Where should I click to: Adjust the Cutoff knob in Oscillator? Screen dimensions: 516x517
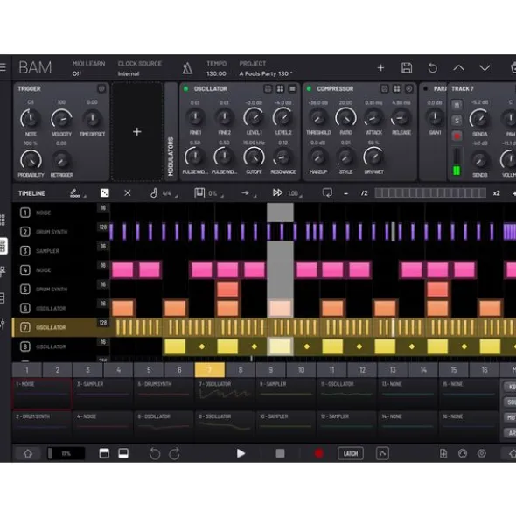[x=254, y=157]
